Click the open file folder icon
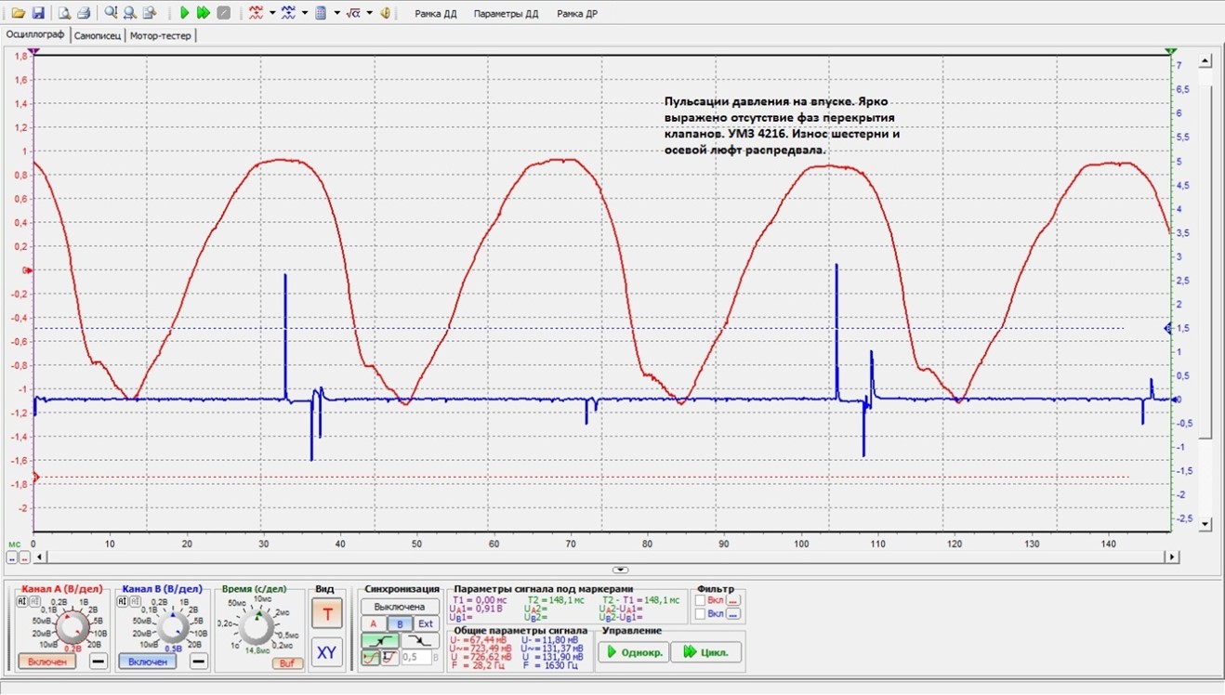The height and width of the screenshot is (695, 1225). click(x=18, y=13)
